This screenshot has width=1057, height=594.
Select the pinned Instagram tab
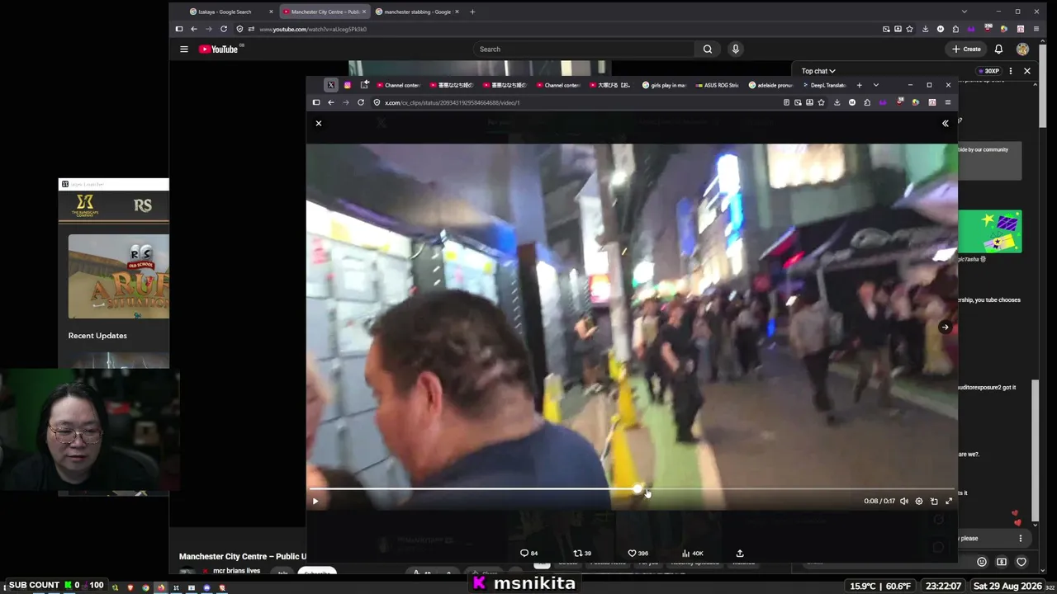coord(348,85)
